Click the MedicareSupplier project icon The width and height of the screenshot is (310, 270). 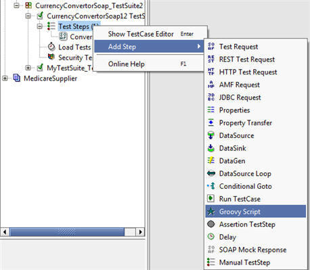click(17, 78)
